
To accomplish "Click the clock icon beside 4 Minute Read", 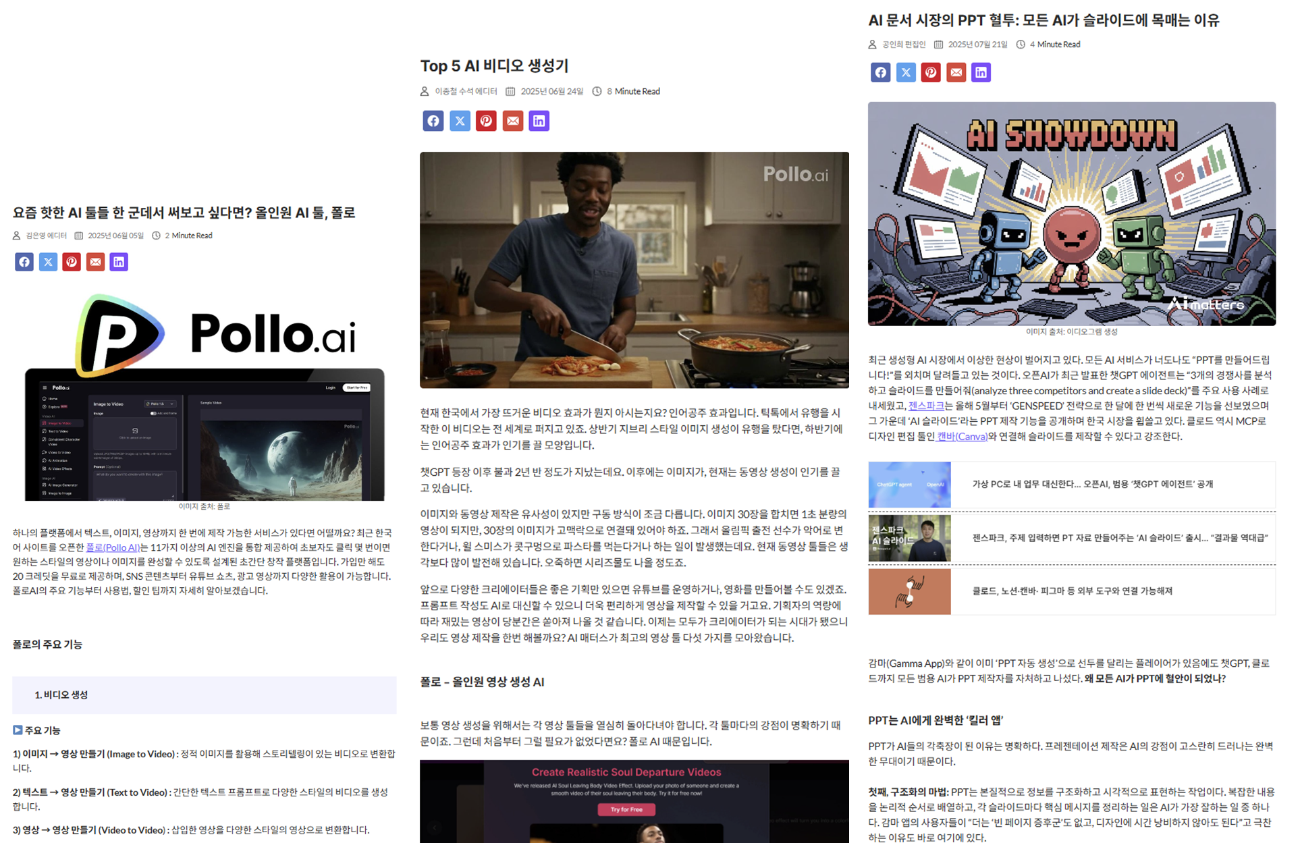I will [x=1021, y=45].
